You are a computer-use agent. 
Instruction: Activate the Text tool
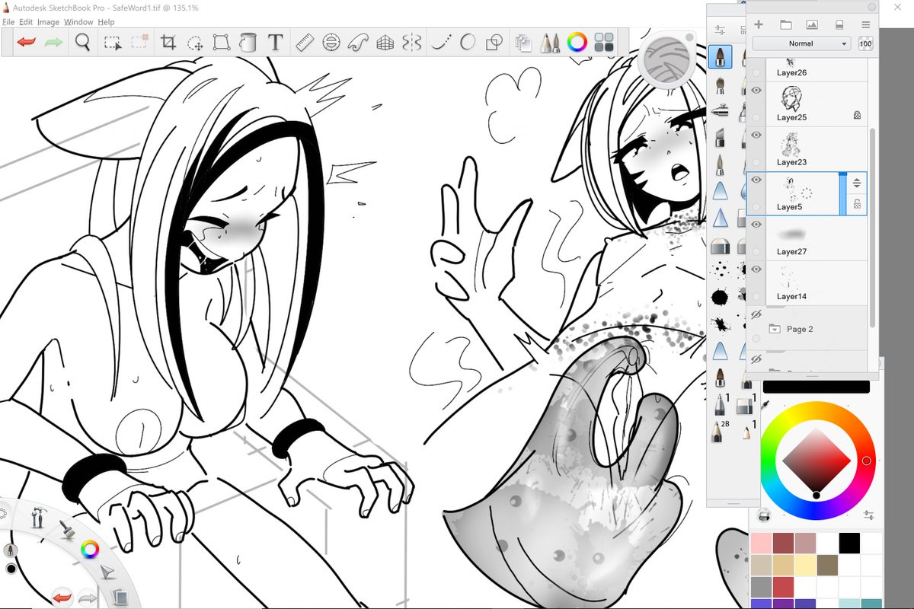pyautogui.click(x=276, y=43)
